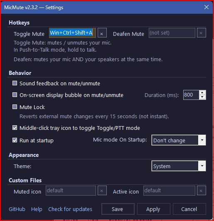Screen dimensions: 214x221
Task: Increase the Duration value with up arrow
Action: [202, 93]
